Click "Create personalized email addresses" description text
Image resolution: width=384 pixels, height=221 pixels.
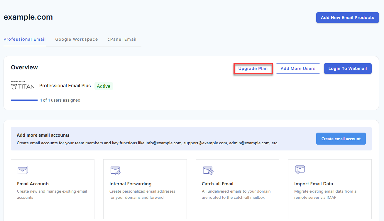tap(142, 194)
